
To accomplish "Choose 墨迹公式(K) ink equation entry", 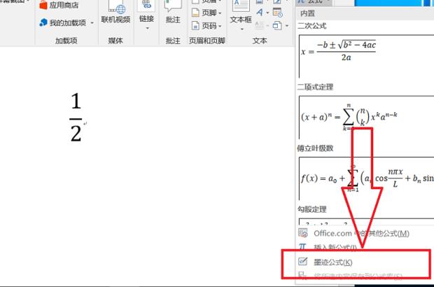I will [x=332, y=262].
